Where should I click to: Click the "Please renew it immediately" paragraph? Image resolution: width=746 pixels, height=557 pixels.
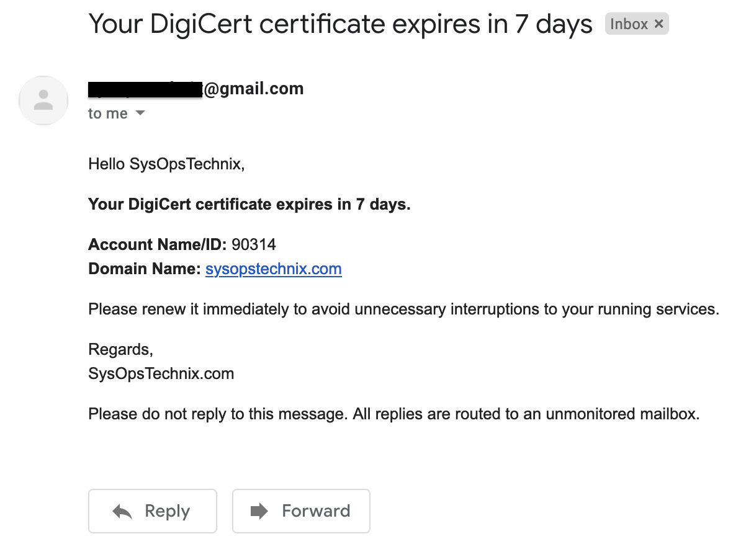point(404,309)
